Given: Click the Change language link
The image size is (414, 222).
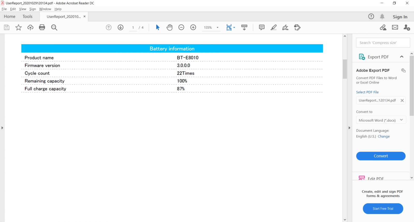Looking at the screenshot, I should click(x=383, y=136).
